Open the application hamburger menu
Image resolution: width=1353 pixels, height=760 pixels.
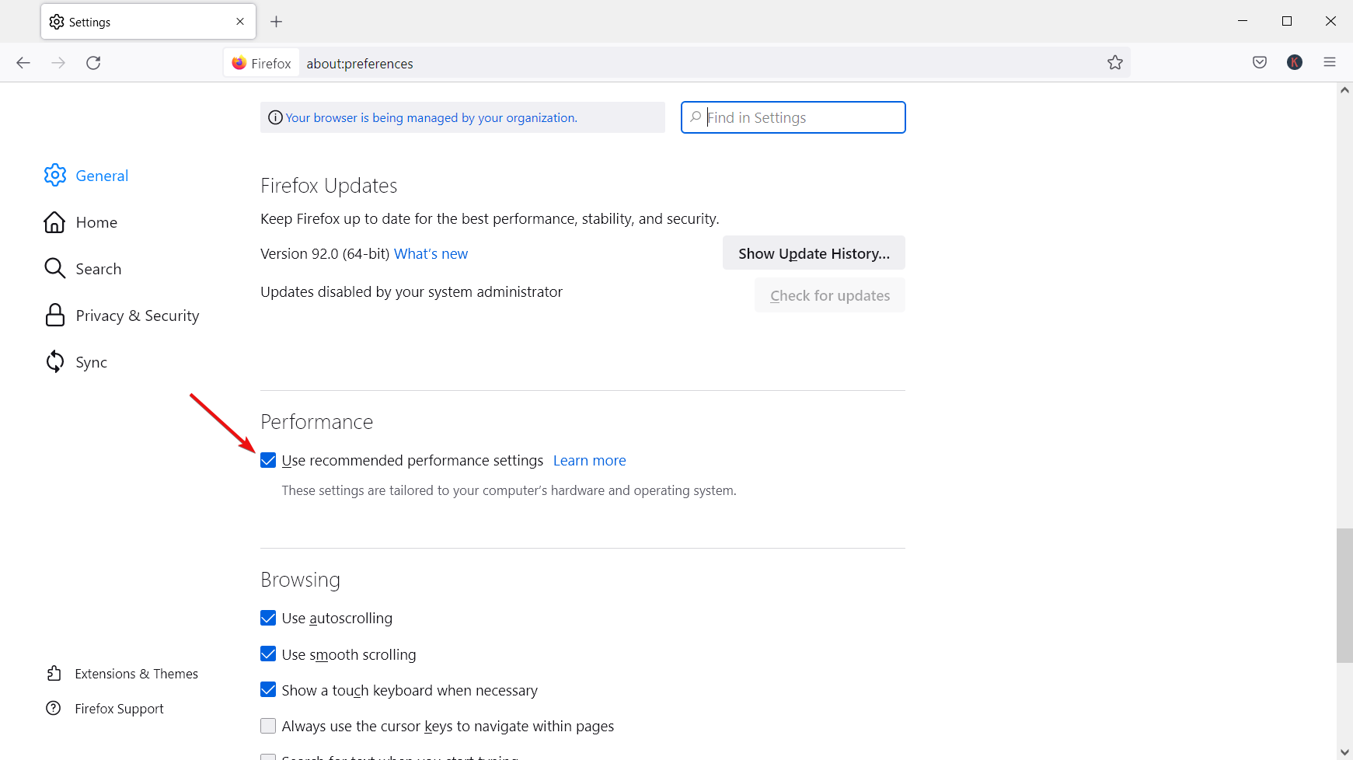click(1330, 63)
